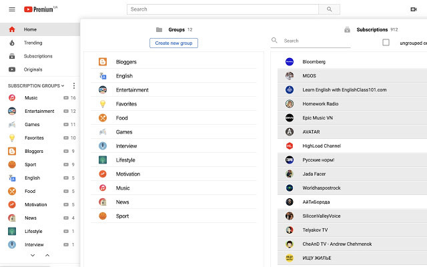Click the up chevron below sidebar groups
Screen dimensions: 427x267
47,255
